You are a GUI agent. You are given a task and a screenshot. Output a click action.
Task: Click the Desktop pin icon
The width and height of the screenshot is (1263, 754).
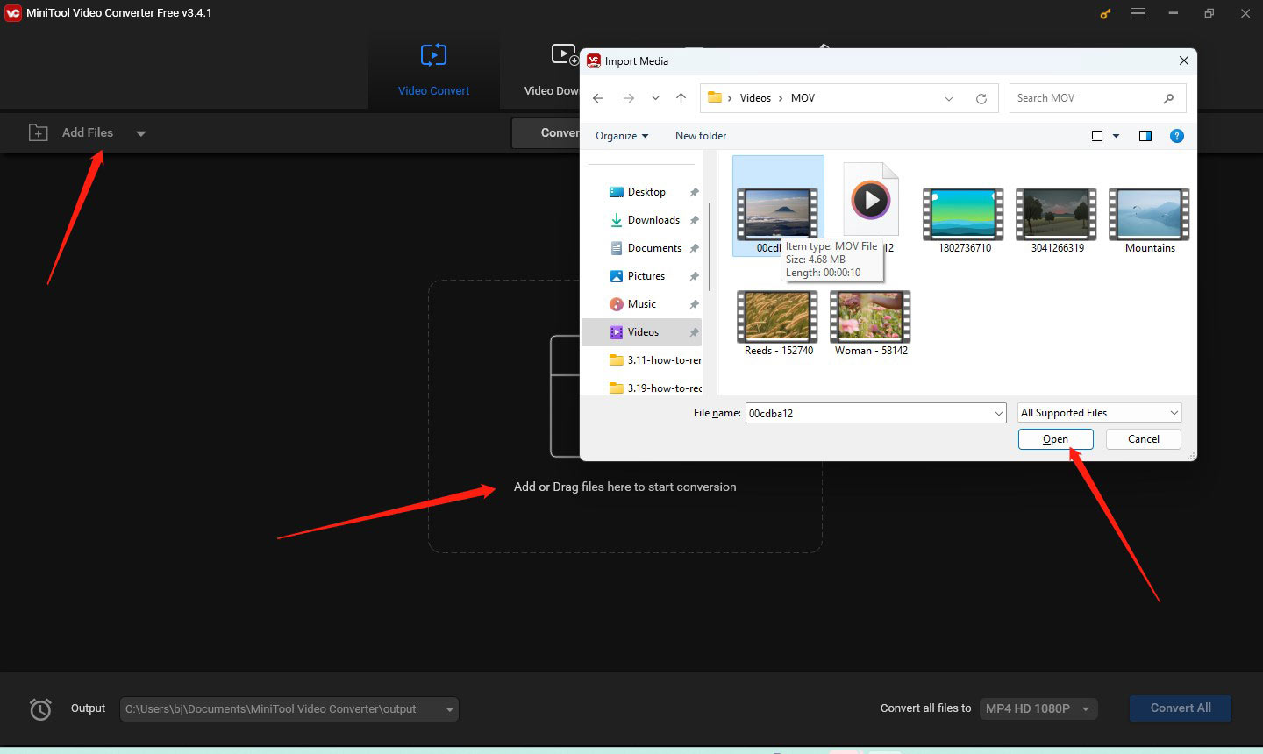coord(694,192)
